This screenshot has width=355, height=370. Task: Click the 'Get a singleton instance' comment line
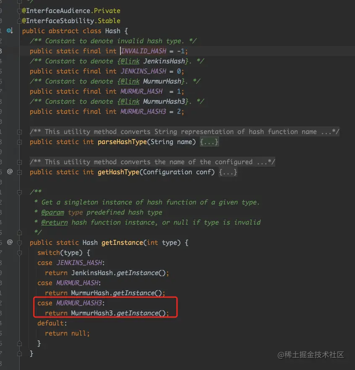click(146, 202)
